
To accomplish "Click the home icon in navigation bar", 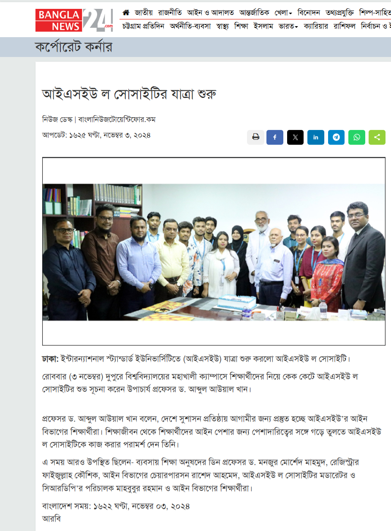I will [x=126, y=13].
